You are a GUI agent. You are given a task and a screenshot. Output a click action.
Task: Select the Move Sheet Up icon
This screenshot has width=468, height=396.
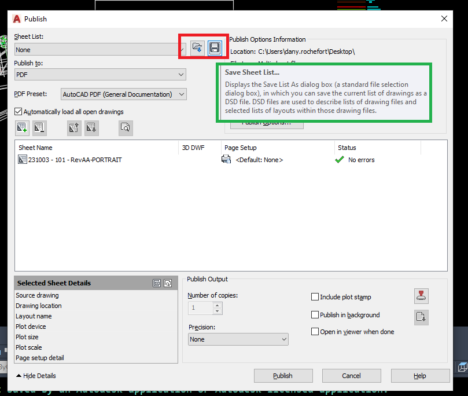73,128
